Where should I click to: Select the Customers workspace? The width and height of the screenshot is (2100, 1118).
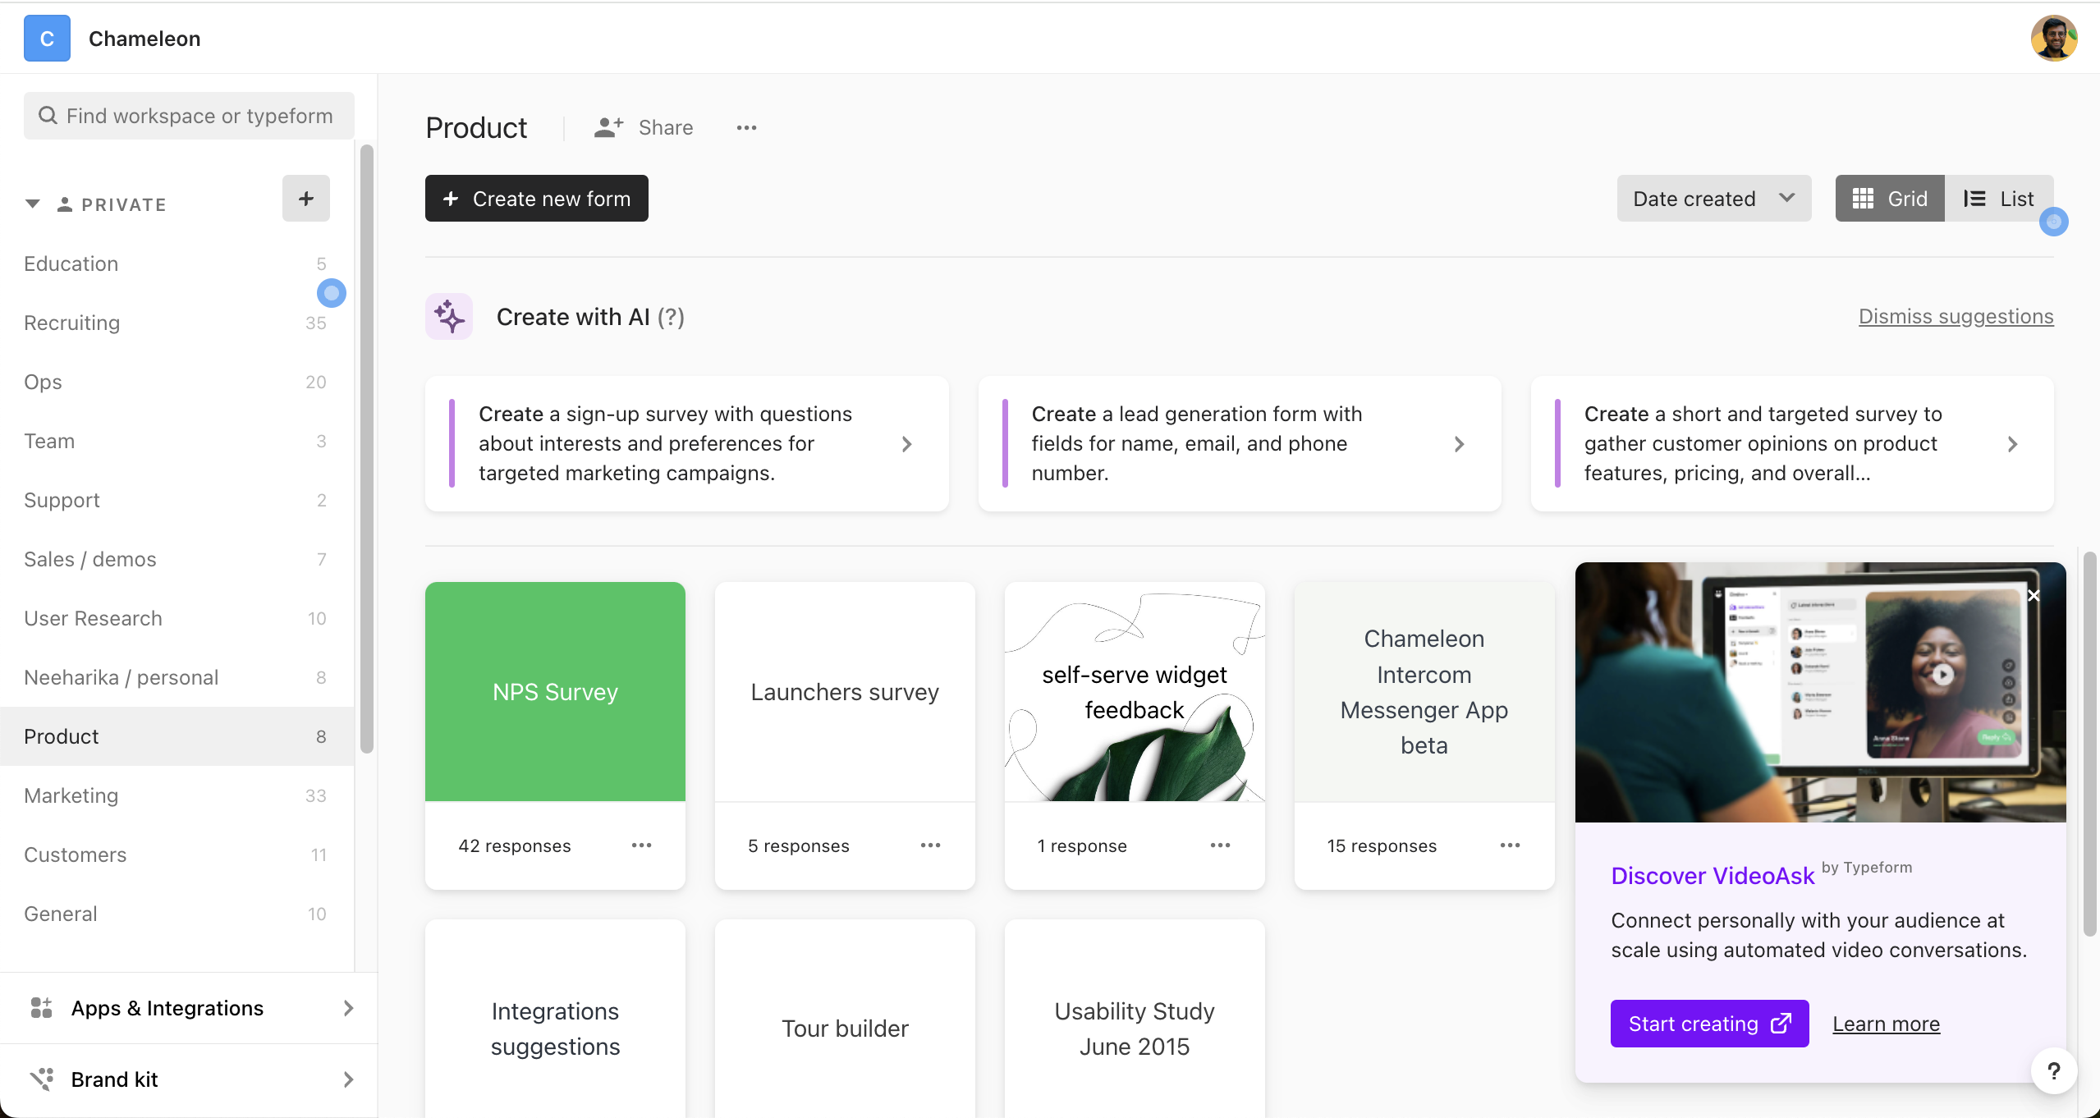point(177,855)
